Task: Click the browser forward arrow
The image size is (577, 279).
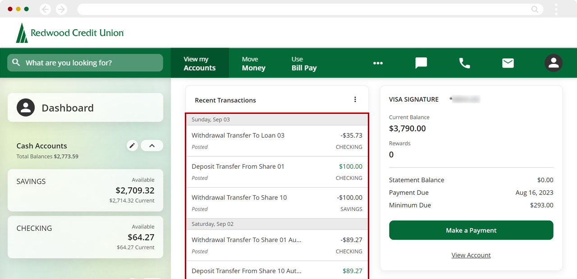Action: pos(61,9)
